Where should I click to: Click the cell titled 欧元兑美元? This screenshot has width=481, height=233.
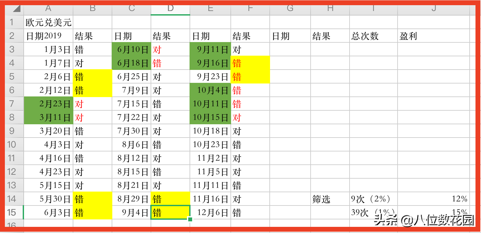[x=49, y=22]
